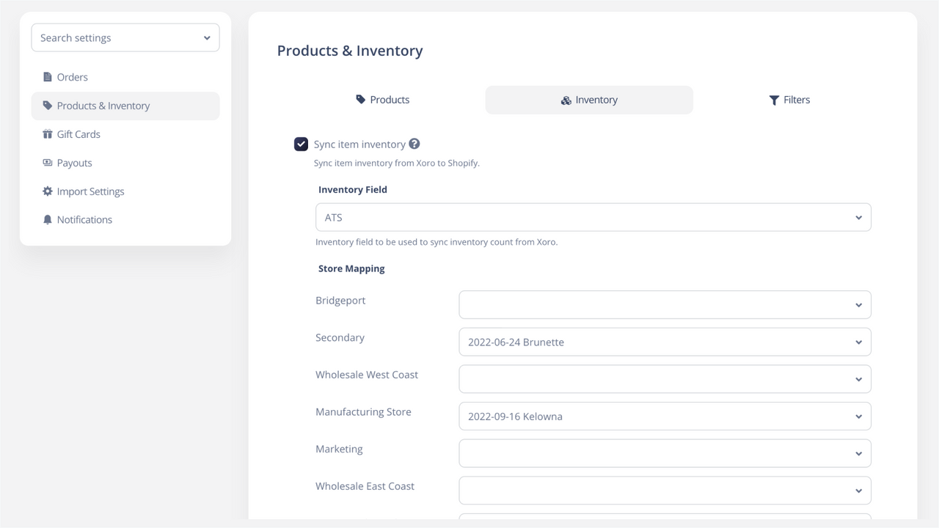
Task: Open Gift Cards settings
Action: coord(125,134)
